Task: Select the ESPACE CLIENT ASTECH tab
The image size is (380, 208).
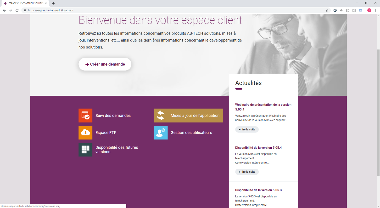Action: (x=25, y=3)
